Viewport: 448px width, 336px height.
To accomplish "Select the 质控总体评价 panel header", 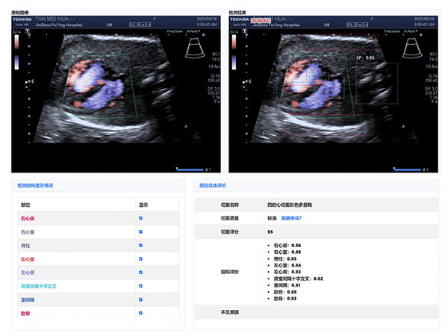I will click(x=213, y=184).
